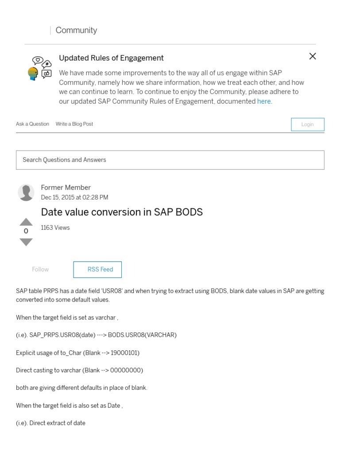The height and width of the screenshot is (454, 340).
Task: Open the RSS Feed button
Action: point(97,270)
